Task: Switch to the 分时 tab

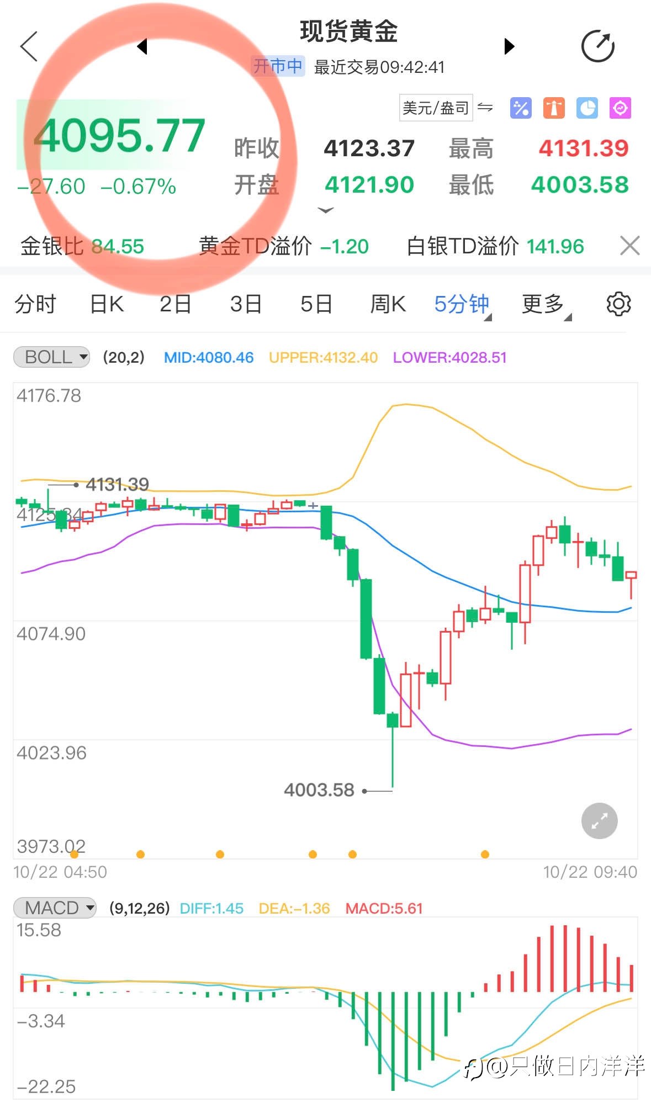Action: (x=35, y=304)
